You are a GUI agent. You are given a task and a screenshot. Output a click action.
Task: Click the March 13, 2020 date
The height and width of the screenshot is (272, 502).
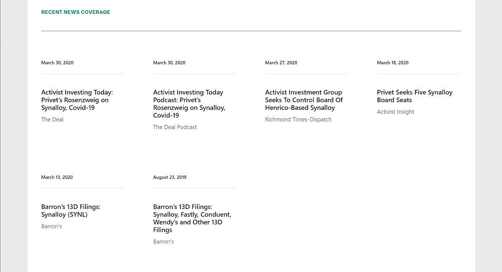pyautogui.click(x=57, y=177)
